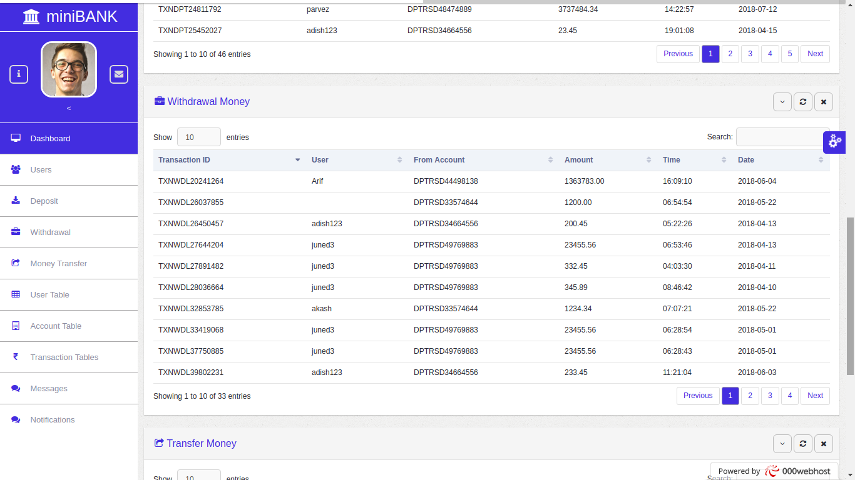Image resolution: width=855 pixels, height=480 pixels.
Task: Sort withdrawals by User column
Action: point(357,160)
